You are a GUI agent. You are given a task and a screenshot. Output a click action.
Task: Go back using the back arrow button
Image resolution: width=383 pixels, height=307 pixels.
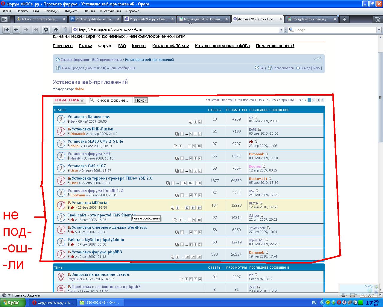(x=16, y=30)
